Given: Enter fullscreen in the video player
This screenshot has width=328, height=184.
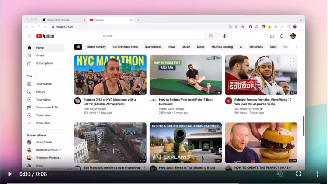Looking at the screenshot, I should pos(299,174).
